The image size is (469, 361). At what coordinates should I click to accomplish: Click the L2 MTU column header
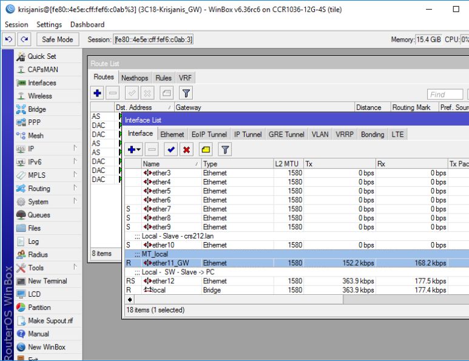click(288, 164)
